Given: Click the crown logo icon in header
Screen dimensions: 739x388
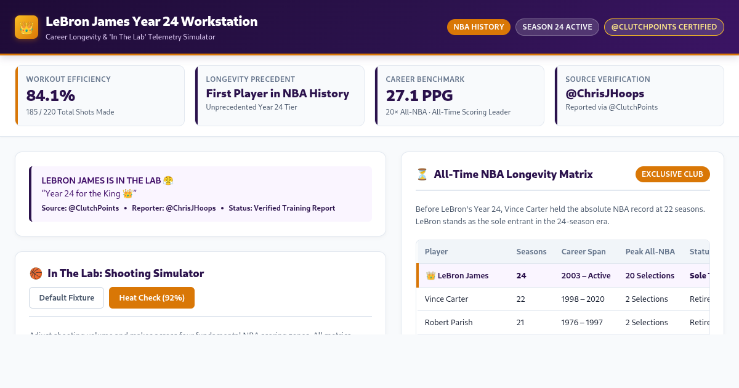Looking at the screenshot, I should [26, 27].
